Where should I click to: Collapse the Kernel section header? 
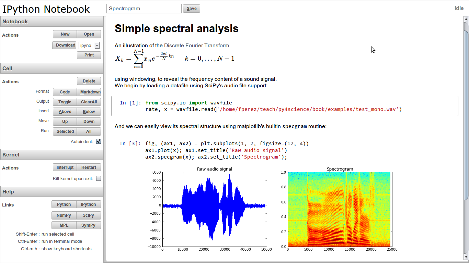[52, 155]
